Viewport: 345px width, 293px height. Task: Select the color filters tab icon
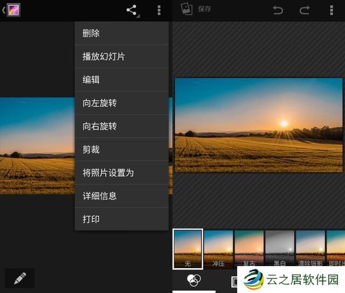pos(194,281)
